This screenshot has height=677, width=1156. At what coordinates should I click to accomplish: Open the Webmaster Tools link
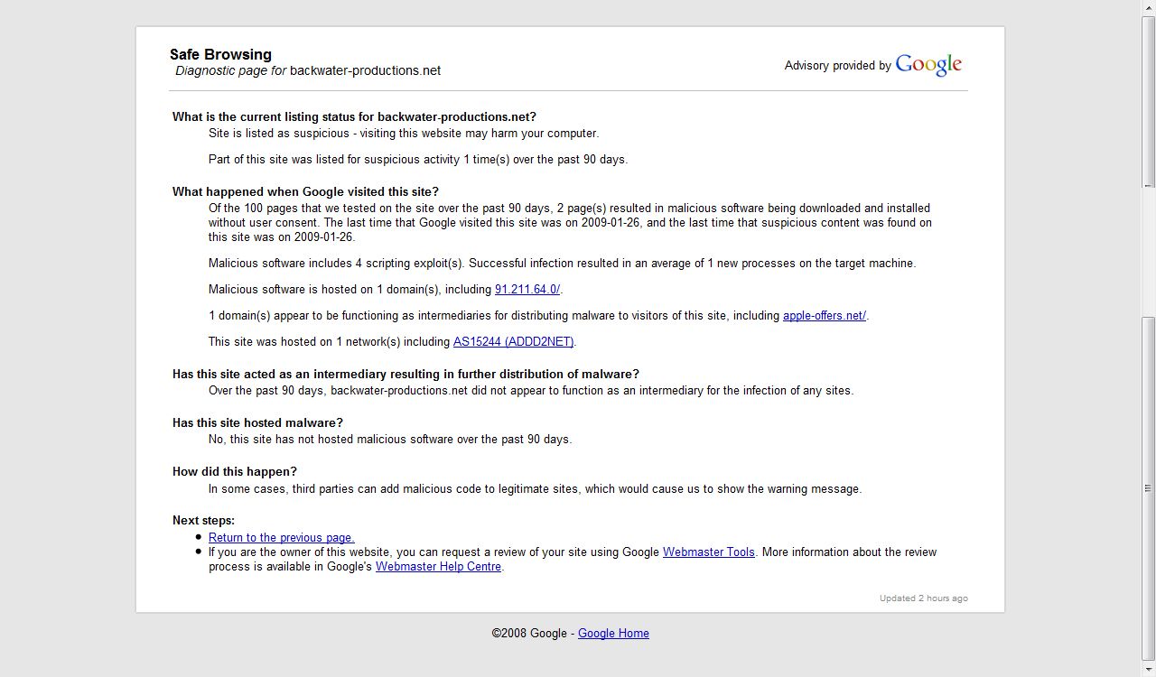coord(708,552)
